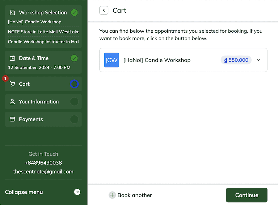The height and width of the screenshot is (205, 278).
Task: Click the Collapse menu arrow icon
Action: click(77, 192)
